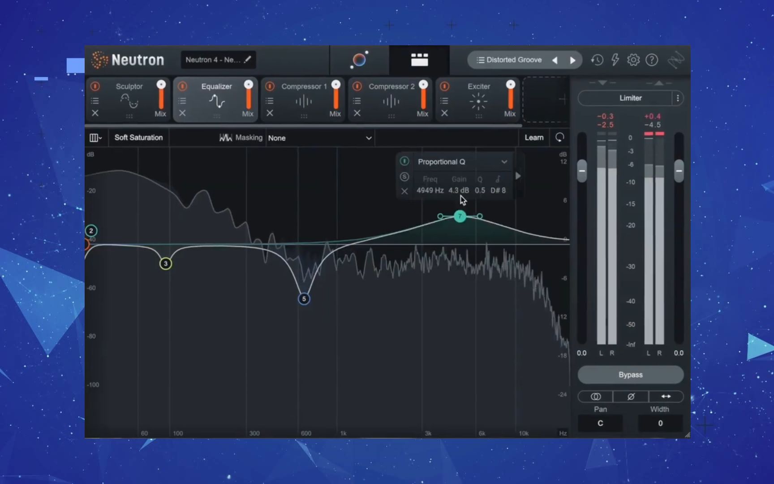The width and height of the screenshot is (774, 484).
Task: Select the Equalizer module tab
Action: [x=215, y=99]
